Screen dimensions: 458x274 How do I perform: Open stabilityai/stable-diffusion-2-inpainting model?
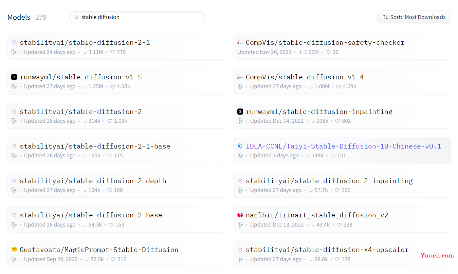(342, 185)
